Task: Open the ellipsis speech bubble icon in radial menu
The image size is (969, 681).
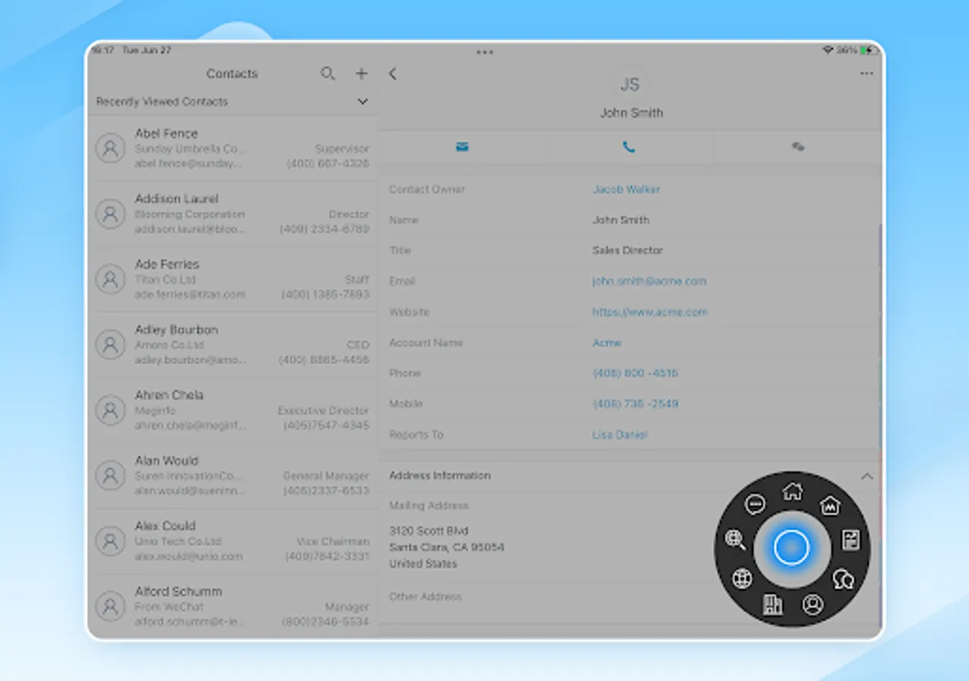Action: pyautogui.click(x=755, y=504)
